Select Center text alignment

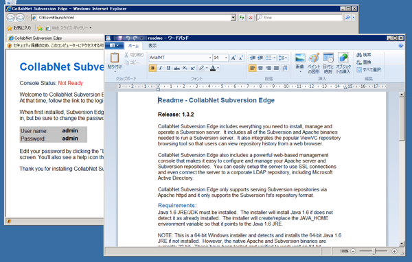(x=260, y=69)
